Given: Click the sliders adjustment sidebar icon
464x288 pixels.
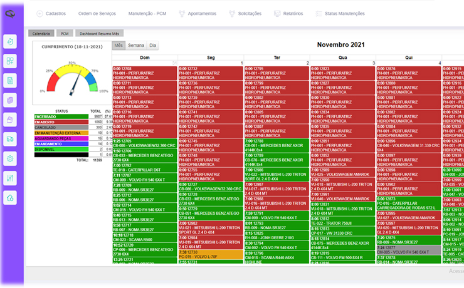Looking at the screenshot, I should pos(11,178).
